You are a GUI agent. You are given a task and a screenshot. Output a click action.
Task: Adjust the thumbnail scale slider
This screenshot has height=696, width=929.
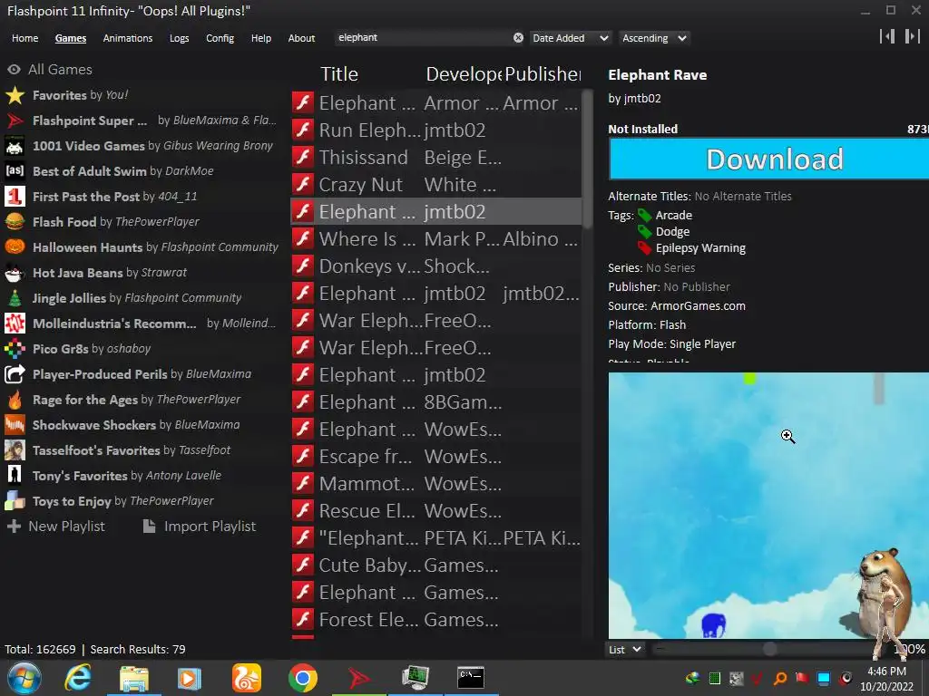click(769, 649)
